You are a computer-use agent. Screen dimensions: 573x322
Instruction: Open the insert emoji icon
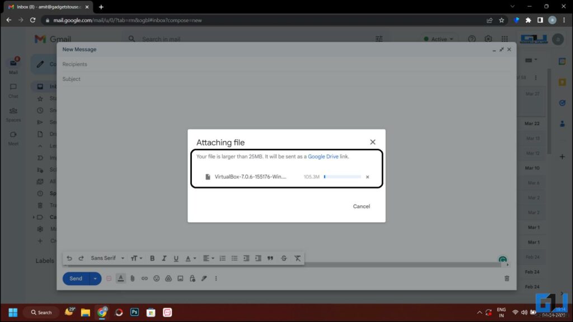156,278
